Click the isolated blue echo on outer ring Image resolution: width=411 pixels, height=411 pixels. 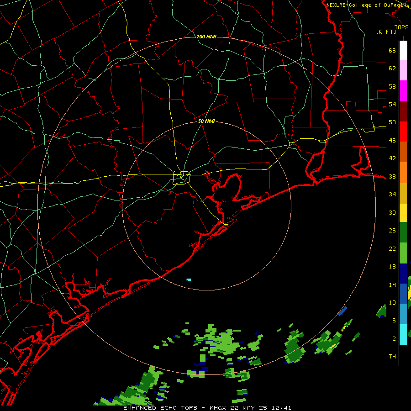342,311
